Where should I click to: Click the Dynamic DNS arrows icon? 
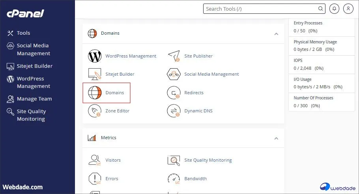[174, 111]
